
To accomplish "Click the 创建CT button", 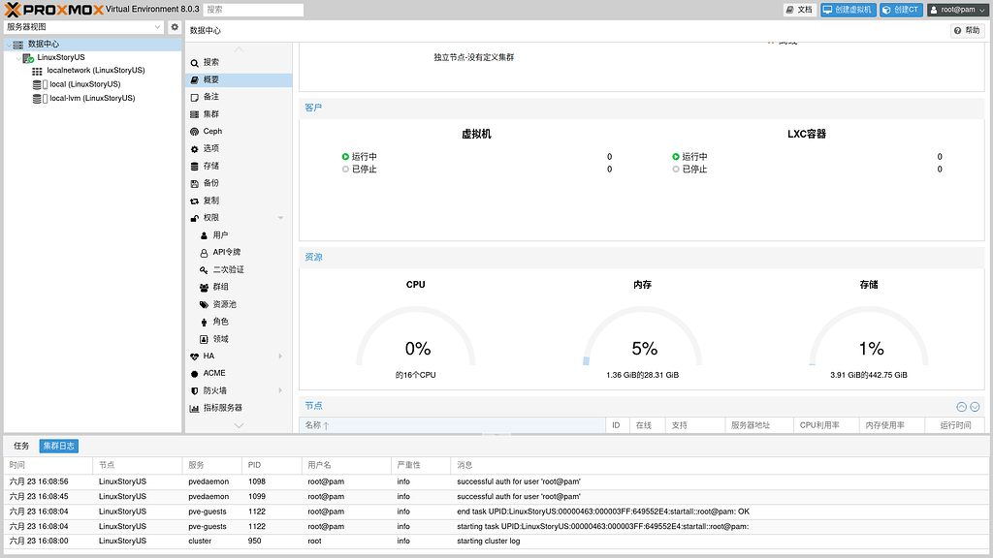I will [x=901, y=10].
